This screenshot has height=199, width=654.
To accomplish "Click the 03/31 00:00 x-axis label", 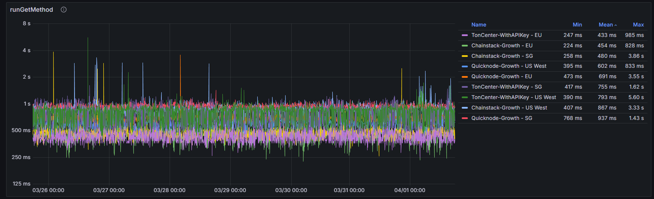I will (350, 190).
